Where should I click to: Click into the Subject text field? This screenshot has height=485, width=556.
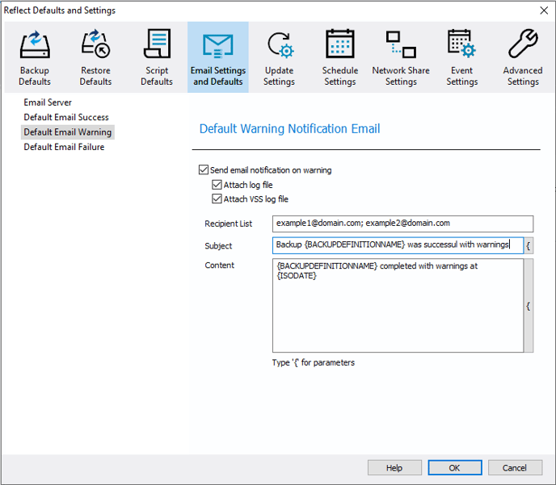[x=398, y=245]
